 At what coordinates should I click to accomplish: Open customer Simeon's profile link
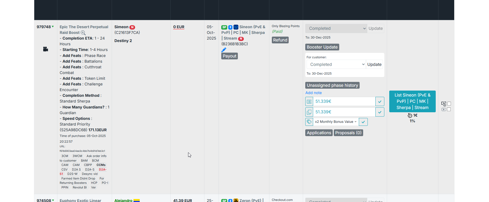121,27
